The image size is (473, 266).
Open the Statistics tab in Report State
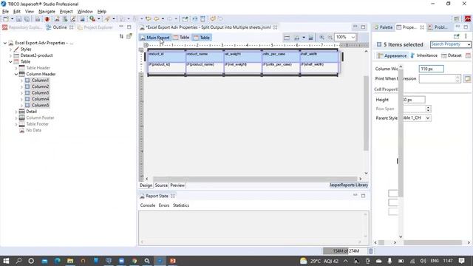[181, 205]
